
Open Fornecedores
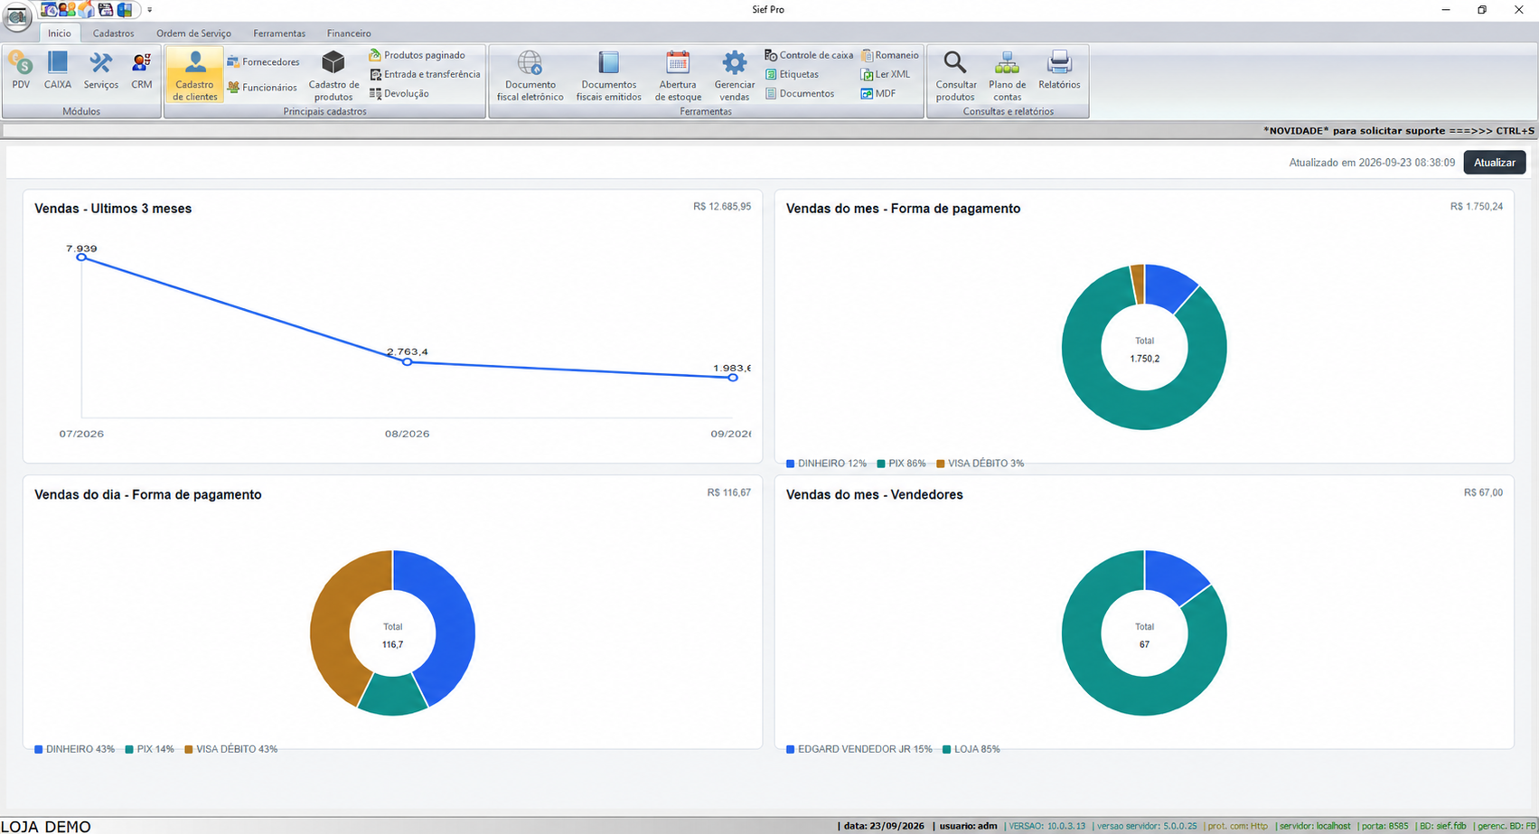263,61
